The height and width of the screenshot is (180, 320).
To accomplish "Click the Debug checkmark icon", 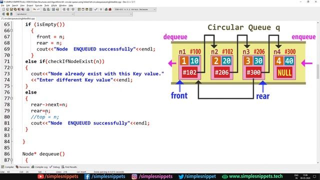I will click(95, 9).
